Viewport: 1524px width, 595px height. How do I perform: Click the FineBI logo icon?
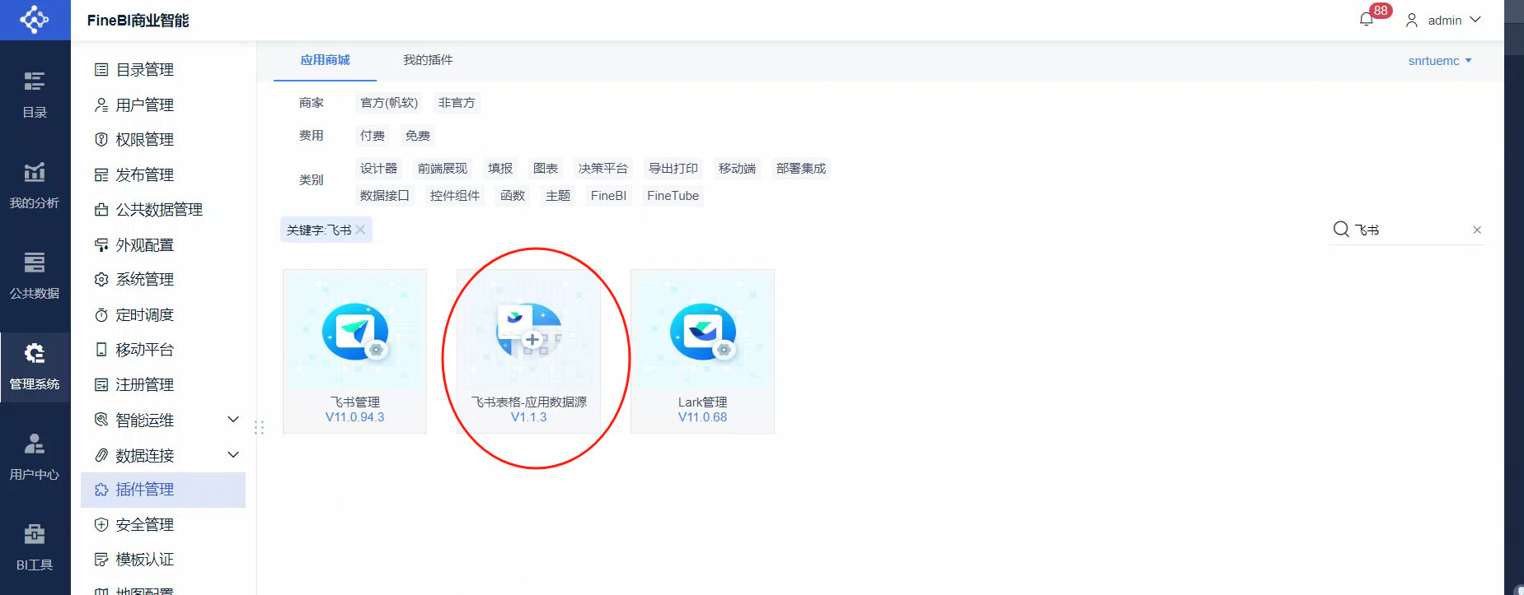(x=35, y=20)
